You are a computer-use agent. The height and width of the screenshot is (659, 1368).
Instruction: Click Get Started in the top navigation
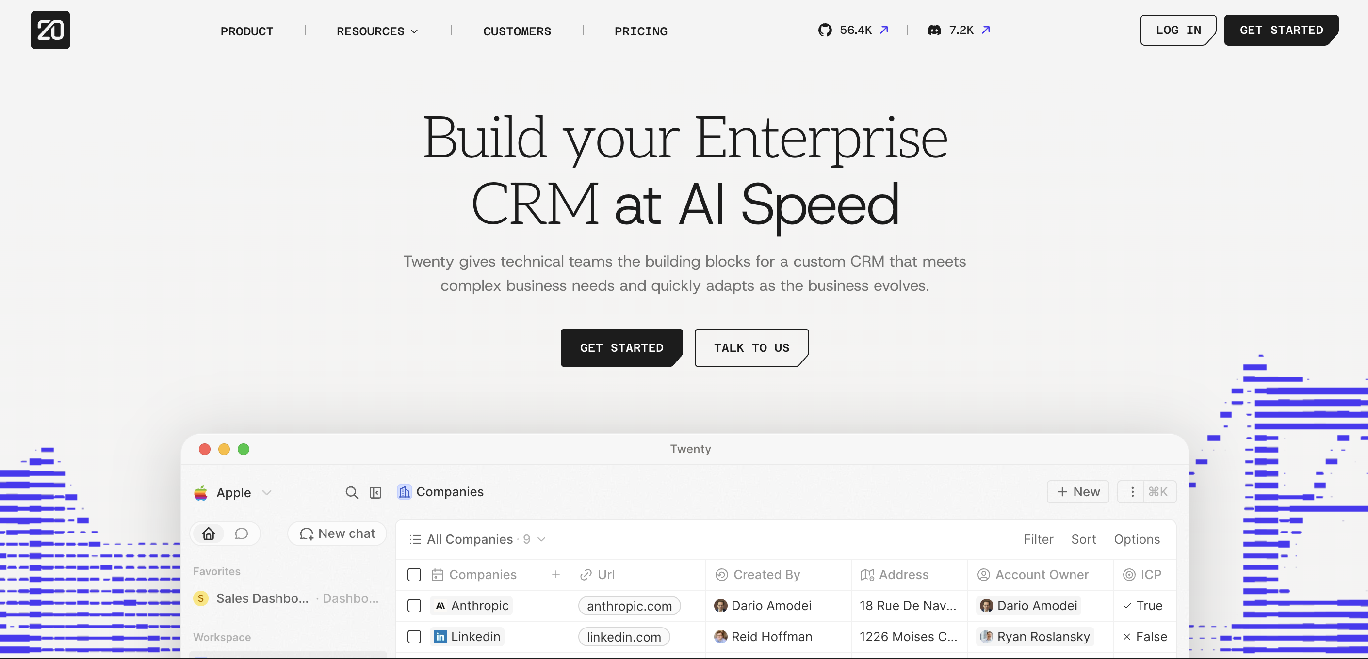point(1281,30)
